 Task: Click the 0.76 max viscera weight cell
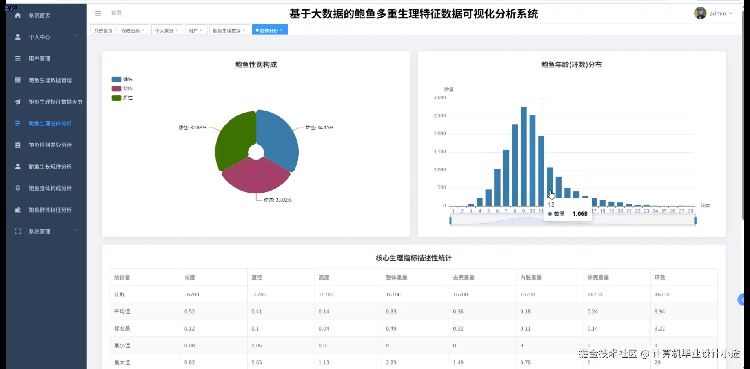pyautogui.click(x=526, y=362)
